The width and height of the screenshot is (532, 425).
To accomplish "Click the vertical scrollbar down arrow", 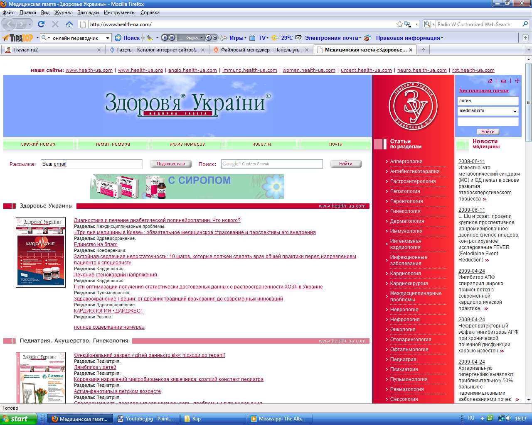I will click(528, 400).
